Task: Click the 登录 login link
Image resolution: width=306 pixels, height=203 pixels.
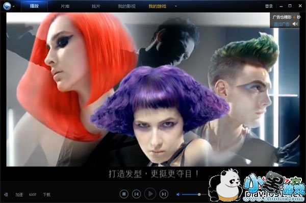Action: tap(269, 6)
